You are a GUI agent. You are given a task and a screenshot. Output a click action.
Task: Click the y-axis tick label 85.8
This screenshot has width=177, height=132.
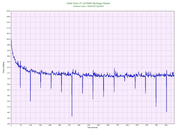9,62
